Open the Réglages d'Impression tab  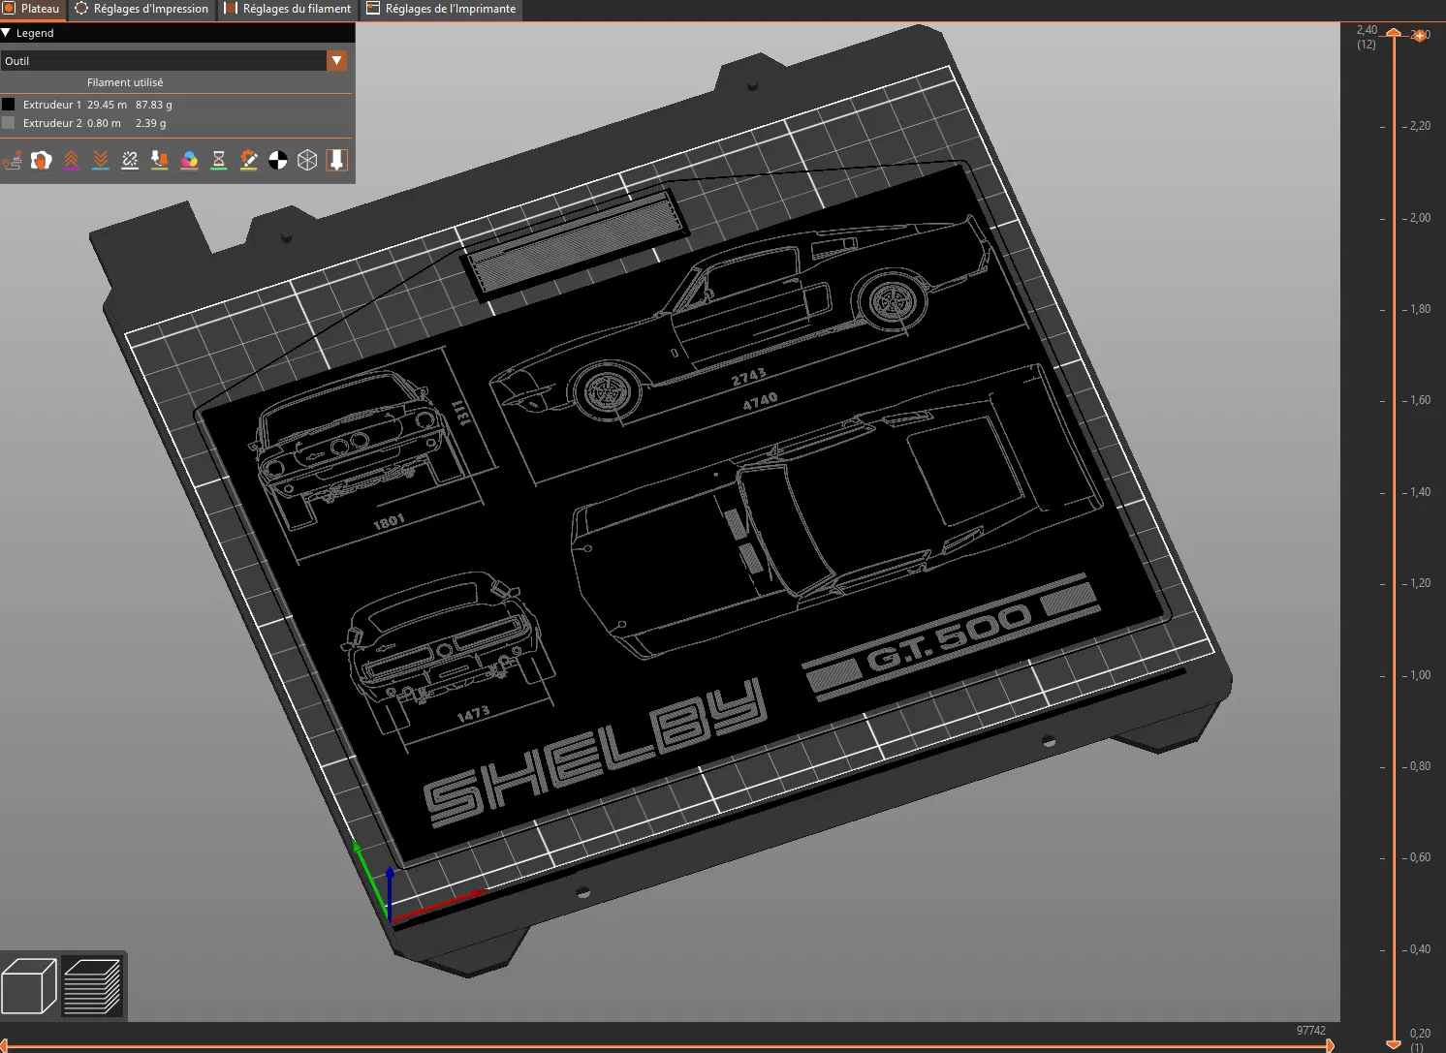(141, 9)
